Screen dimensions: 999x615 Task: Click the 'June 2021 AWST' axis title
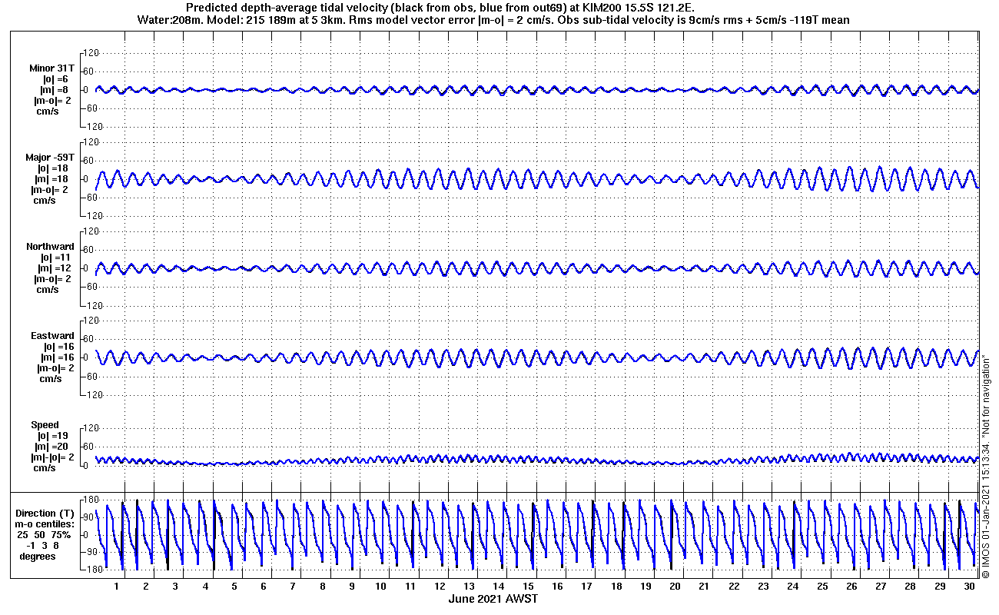493,599
